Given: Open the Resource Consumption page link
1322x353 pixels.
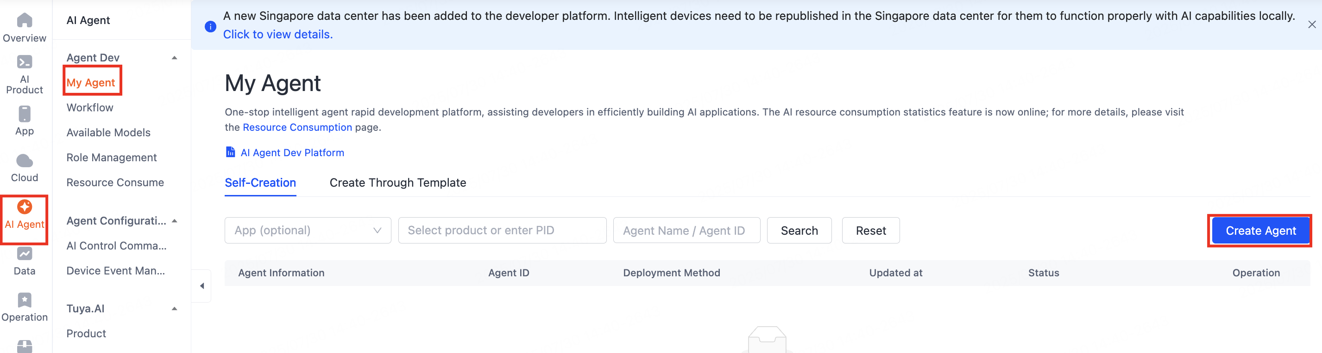Looking at the screenshot, I should [x=297, y=128].
